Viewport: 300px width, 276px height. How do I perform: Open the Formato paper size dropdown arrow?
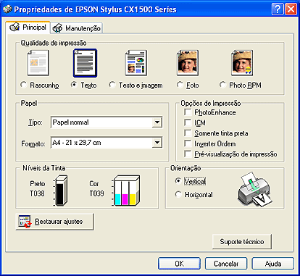click(x=157, y=143)
